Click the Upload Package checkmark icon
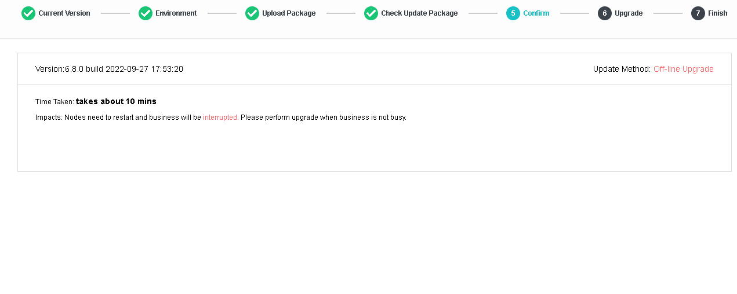Screen dimensions: 737x294 [x=252, y=13]
